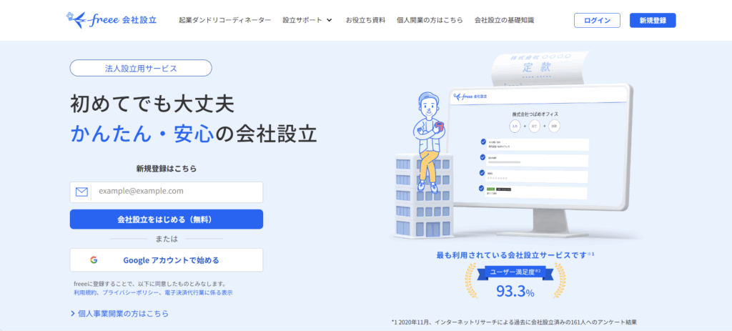Click the または divider label
The height and width of the screenshot is (331, 732).
166,239
